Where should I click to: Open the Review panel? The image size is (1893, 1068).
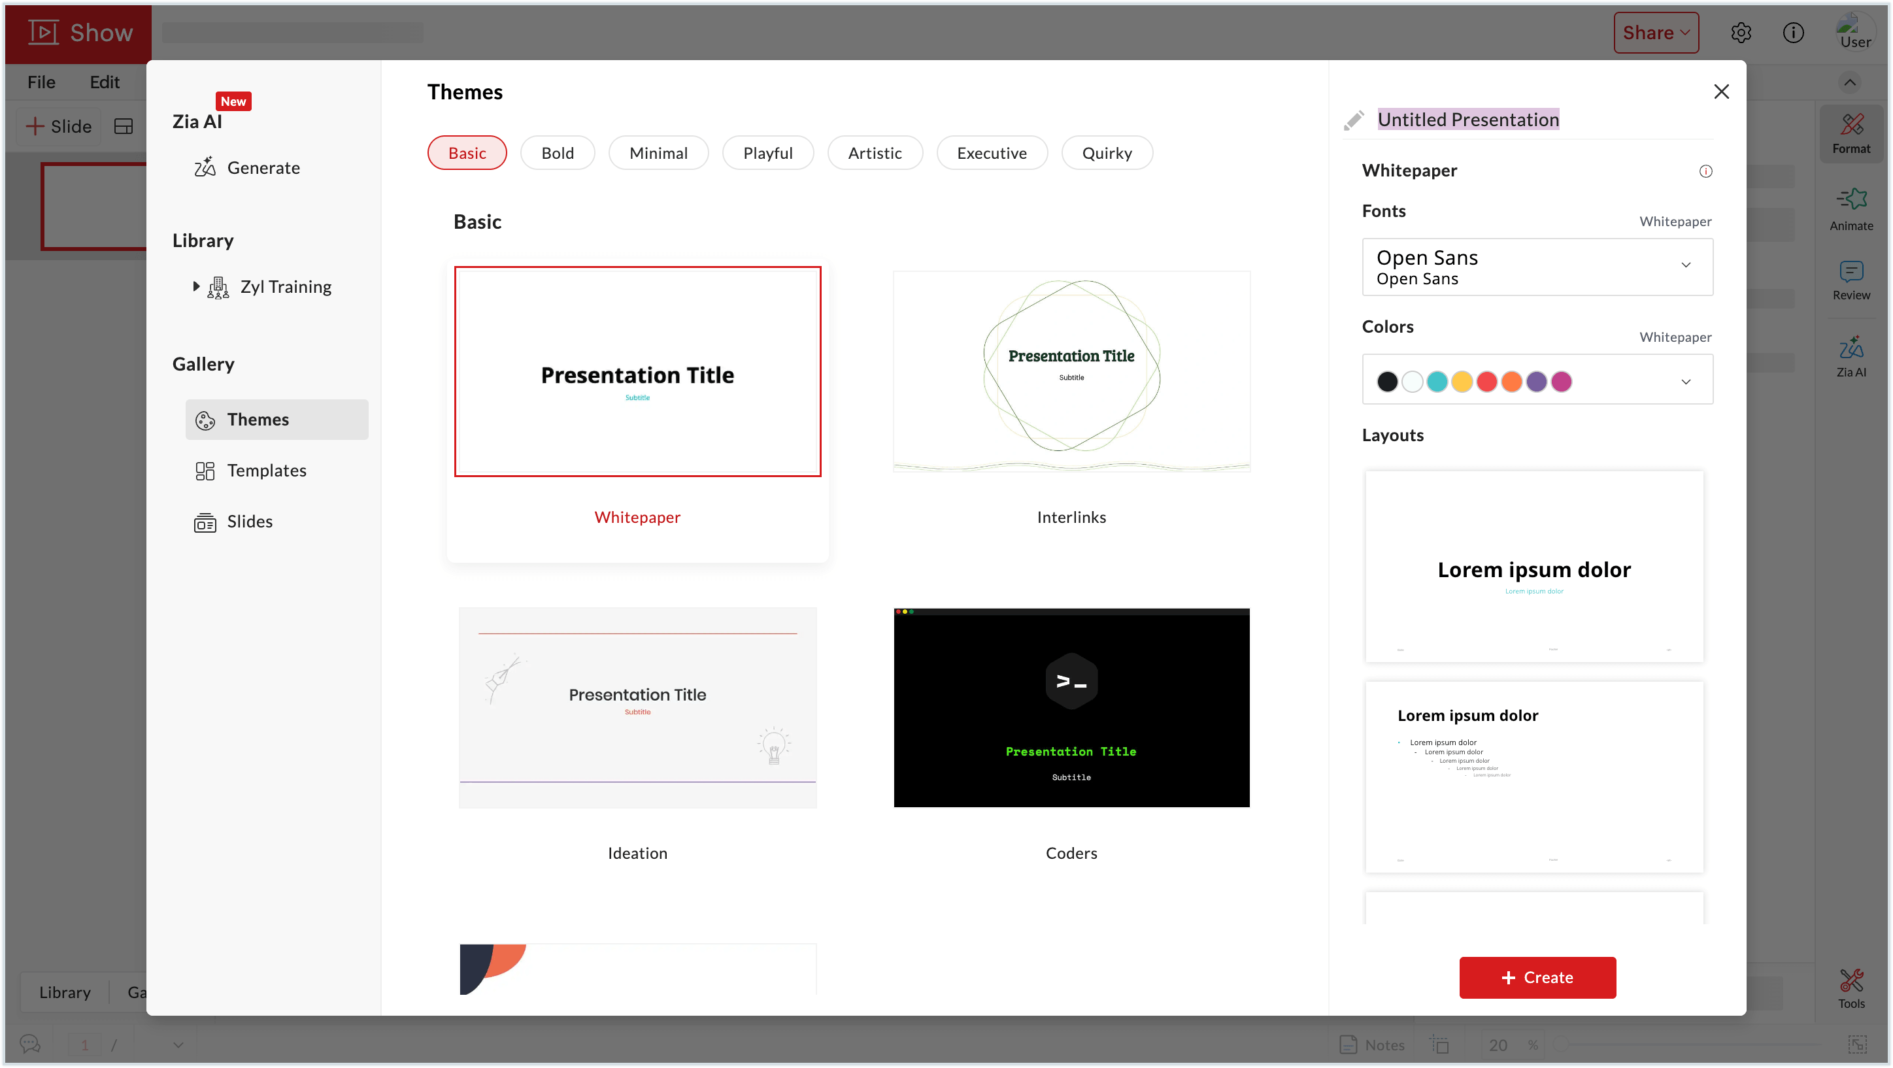pos(1851,279)
